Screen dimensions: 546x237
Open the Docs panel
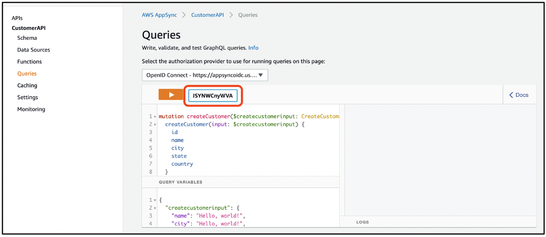[519, 95]
